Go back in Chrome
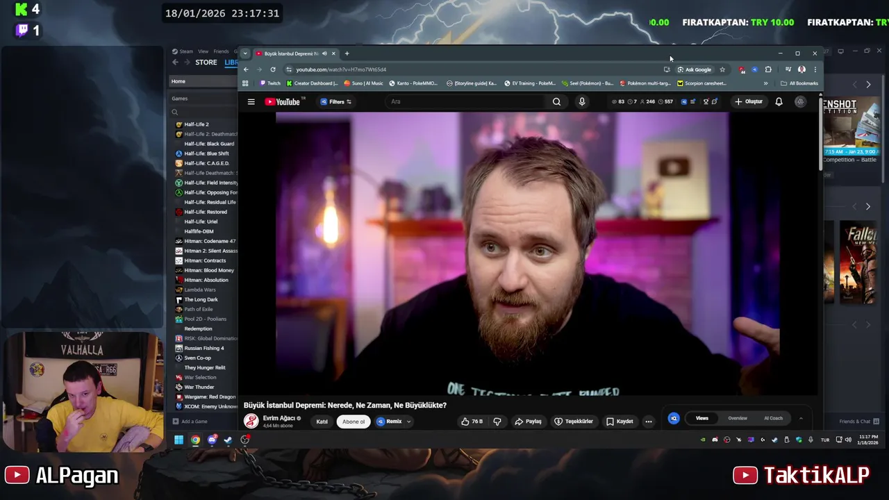 click(246, 69)
